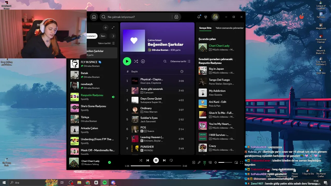Screen dimensions: 331x186
Task: Toggle repeat mode
Action: click(x=171, y=160)
